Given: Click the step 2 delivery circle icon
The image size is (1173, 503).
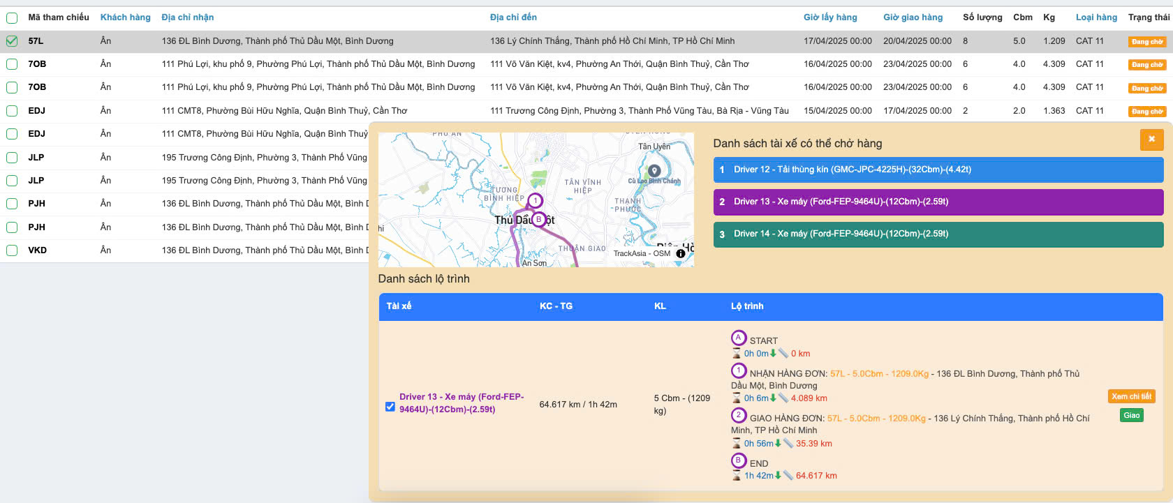Looking at the screenshot, I should [x=739, y=416].
